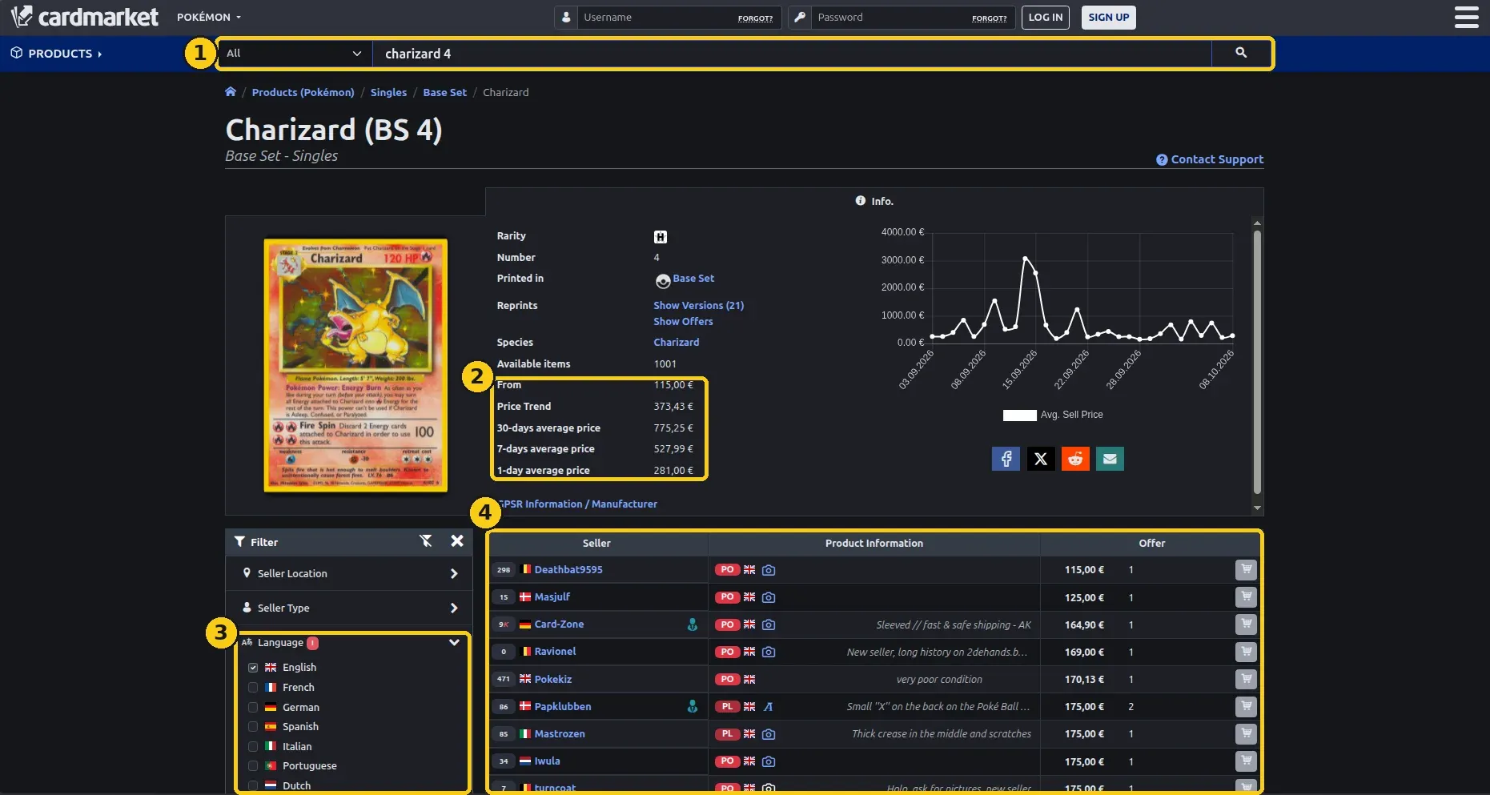Click the Contact Support link
This screenshot has width=1490, height=795.
[x=1210, y=159]
